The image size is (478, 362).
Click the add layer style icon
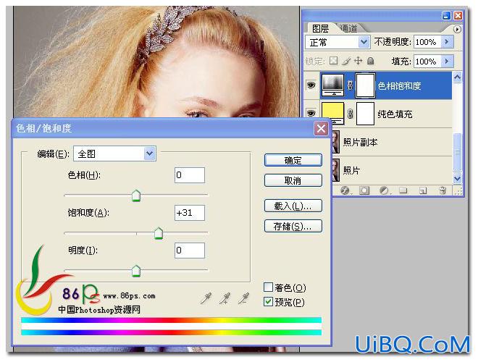click(345, 190)
